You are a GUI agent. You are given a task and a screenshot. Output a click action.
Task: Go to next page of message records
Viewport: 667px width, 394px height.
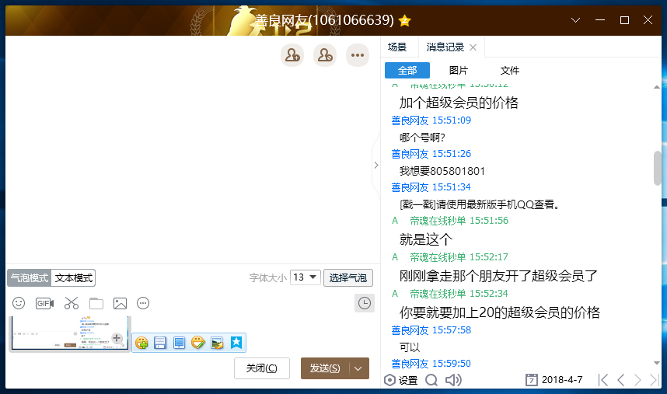pyautogui.click(x=637, y=379)
